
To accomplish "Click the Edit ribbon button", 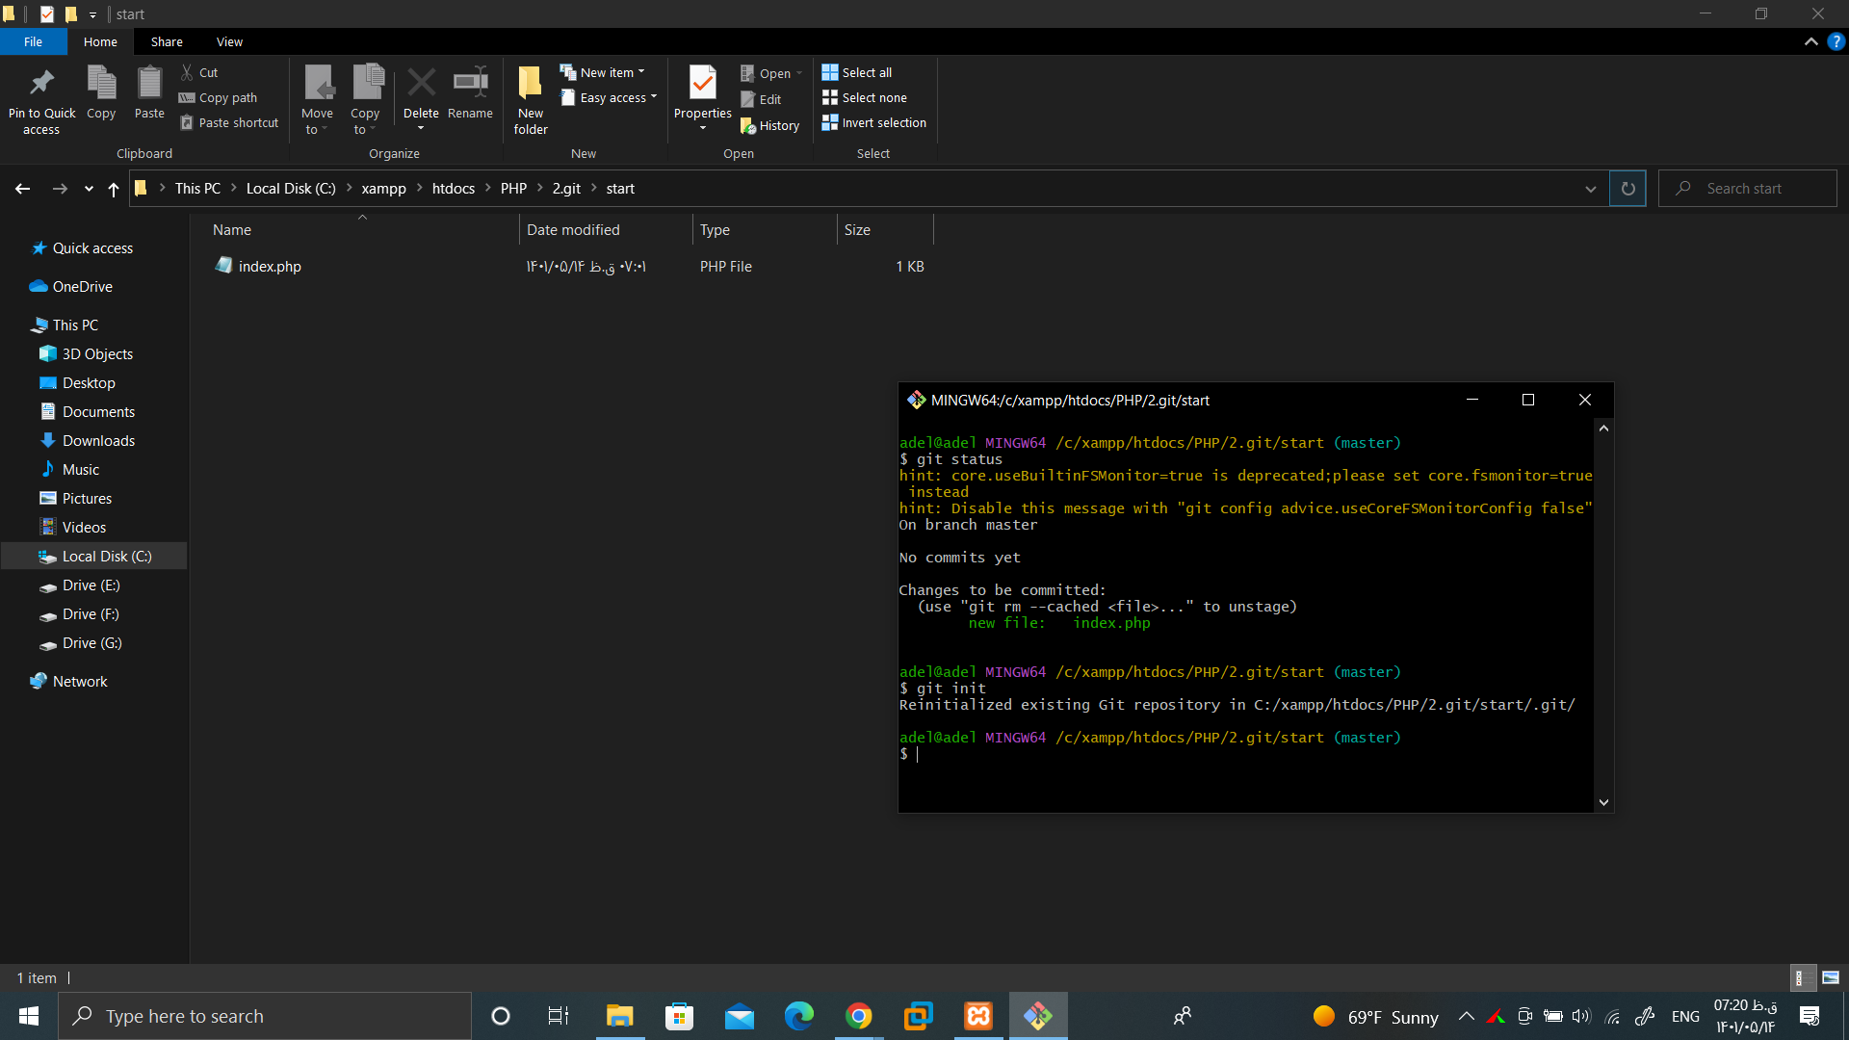I will coord(761,99).
